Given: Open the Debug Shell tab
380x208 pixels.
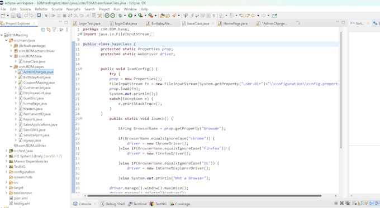Looking at the screenshot, I should (113, 204).
